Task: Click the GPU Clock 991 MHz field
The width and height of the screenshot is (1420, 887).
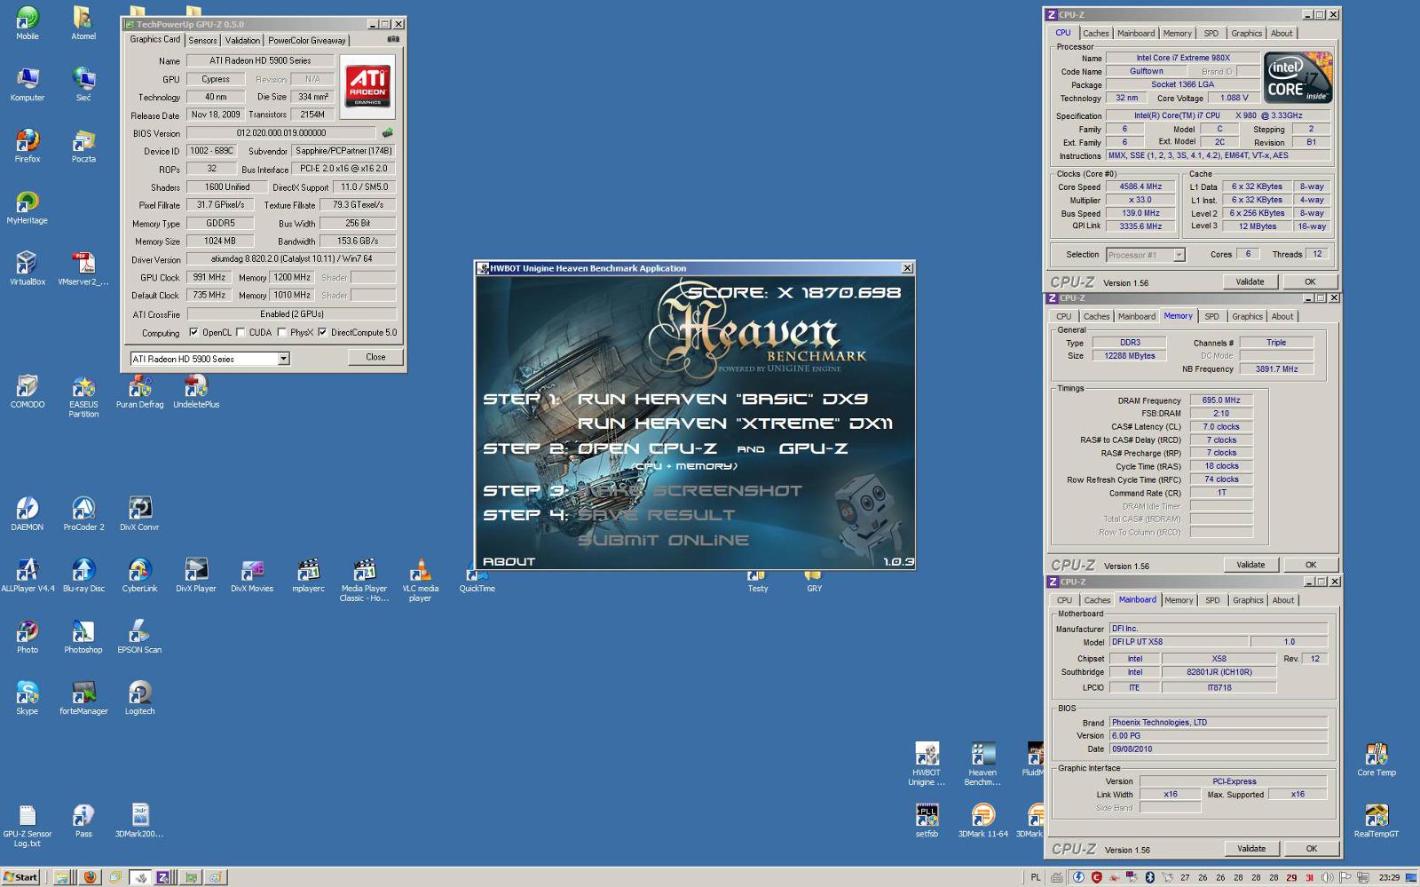Action: 209,278
